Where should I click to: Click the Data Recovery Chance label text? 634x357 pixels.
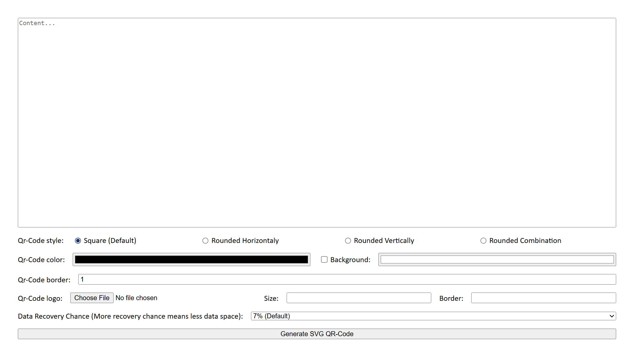pos(130,316)
